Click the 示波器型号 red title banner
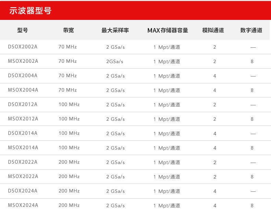Viewport: 271px width, 223px height. coord(31,11)
